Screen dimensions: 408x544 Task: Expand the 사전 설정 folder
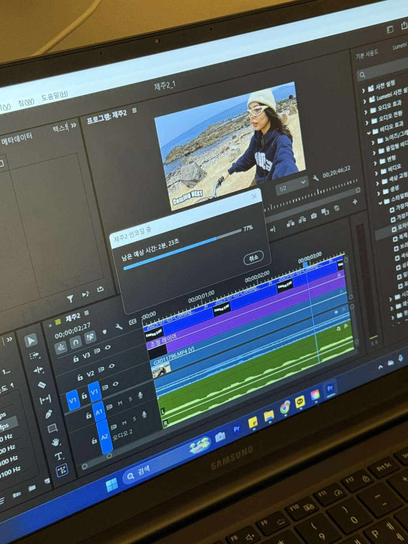click(x=364, y=91)
